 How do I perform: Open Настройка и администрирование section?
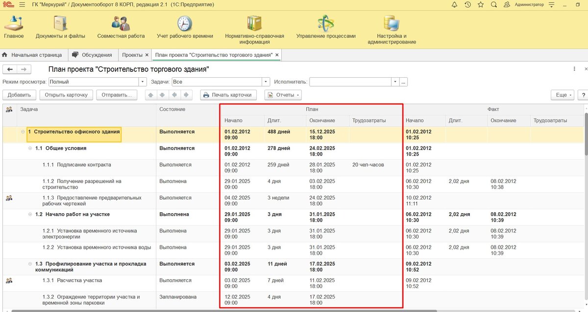[x=392, y=29]
